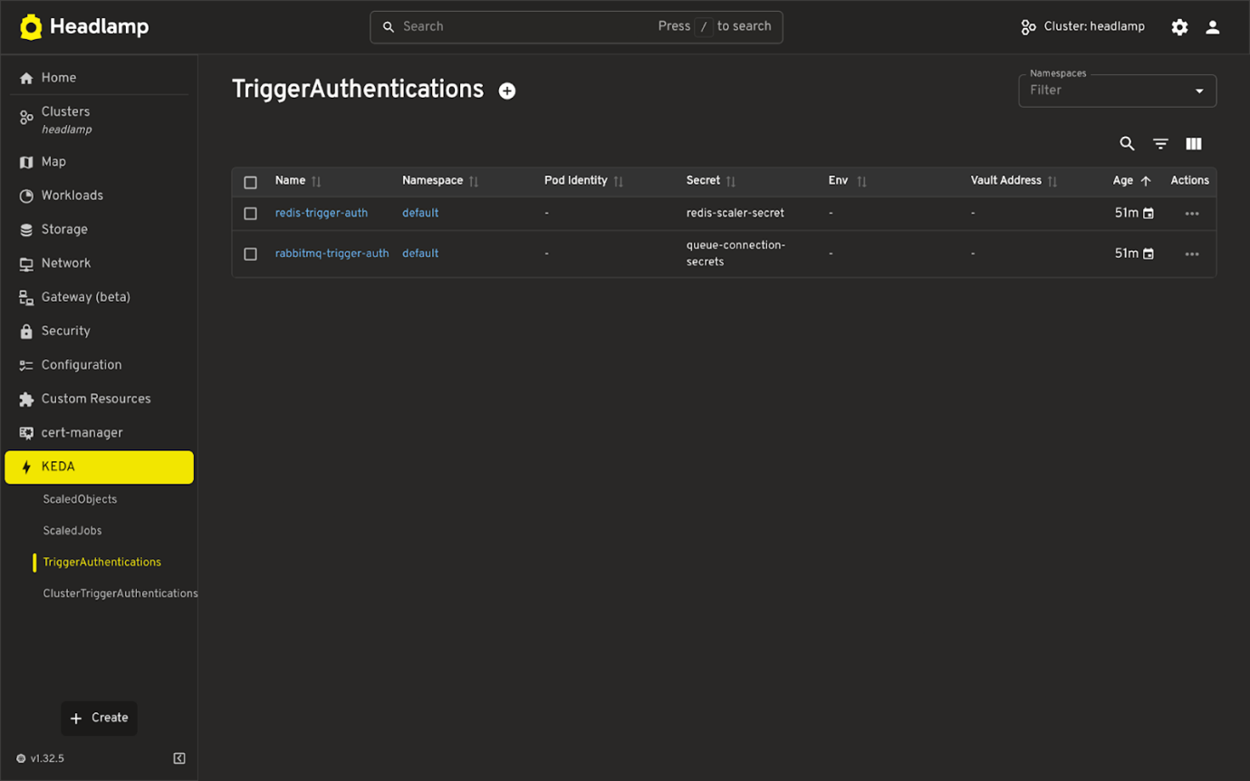Open default namespace link in redis row
The height and width of the screenshot is (781, 1250).
click(x=420, y=213)
